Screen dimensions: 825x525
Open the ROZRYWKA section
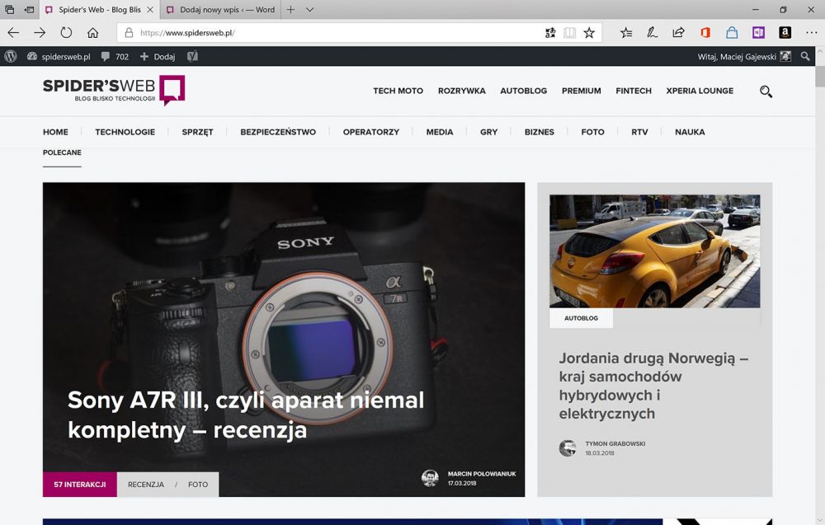tap(461, 91)
